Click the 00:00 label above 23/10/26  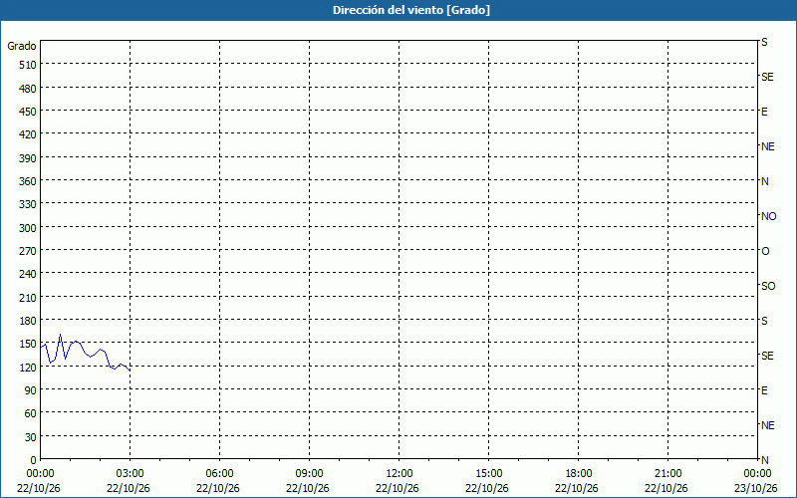tap(757, 474)
